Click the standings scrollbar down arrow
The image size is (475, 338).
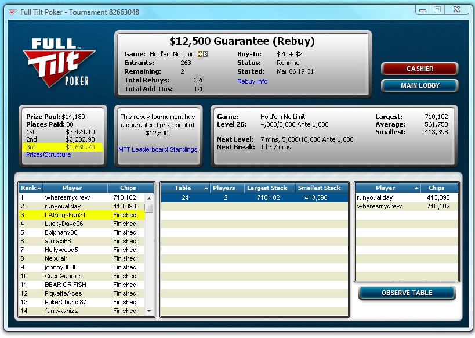point(149,311)
